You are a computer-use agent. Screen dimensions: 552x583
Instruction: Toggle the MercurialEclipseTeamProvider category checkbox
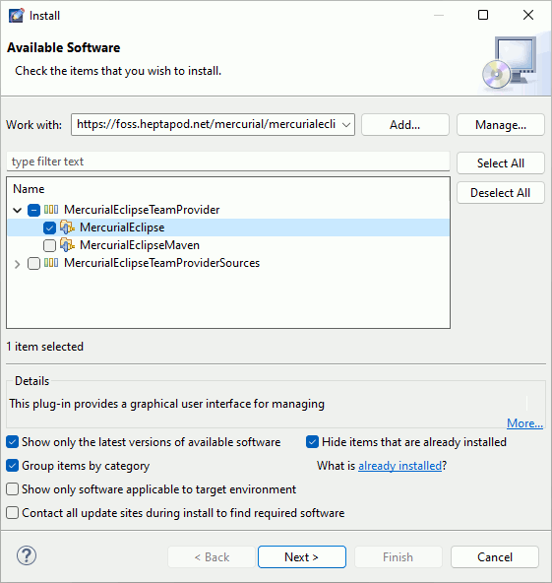(x=33, y=210)
